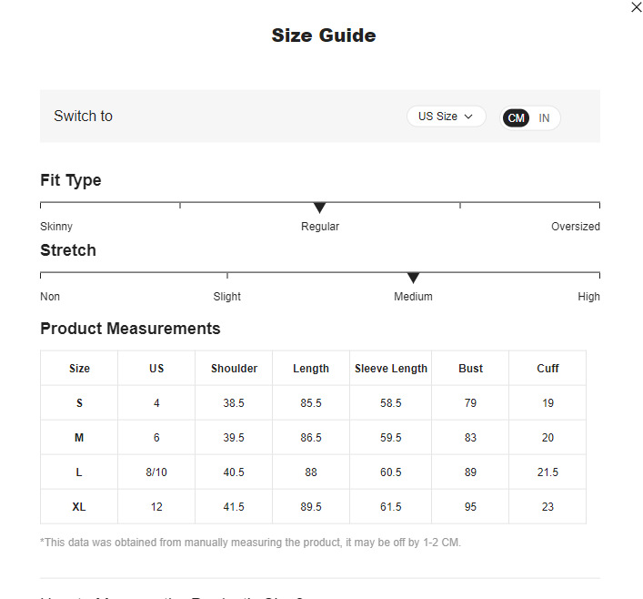Click the US column header
Screen dimensions: 643x599
point(156,369)
